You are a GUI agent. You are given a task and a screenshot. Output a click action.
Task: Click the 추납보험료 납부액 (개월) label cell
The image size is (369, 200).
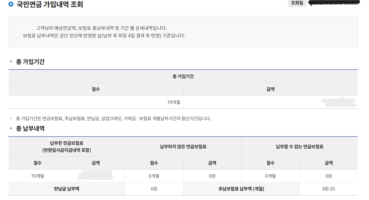pos(241,189)
